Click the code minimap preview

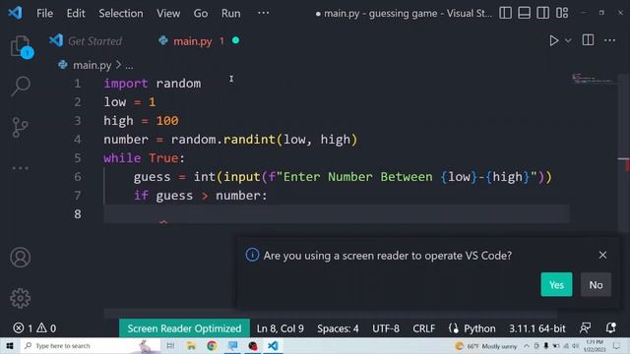[x=593, y=79]
